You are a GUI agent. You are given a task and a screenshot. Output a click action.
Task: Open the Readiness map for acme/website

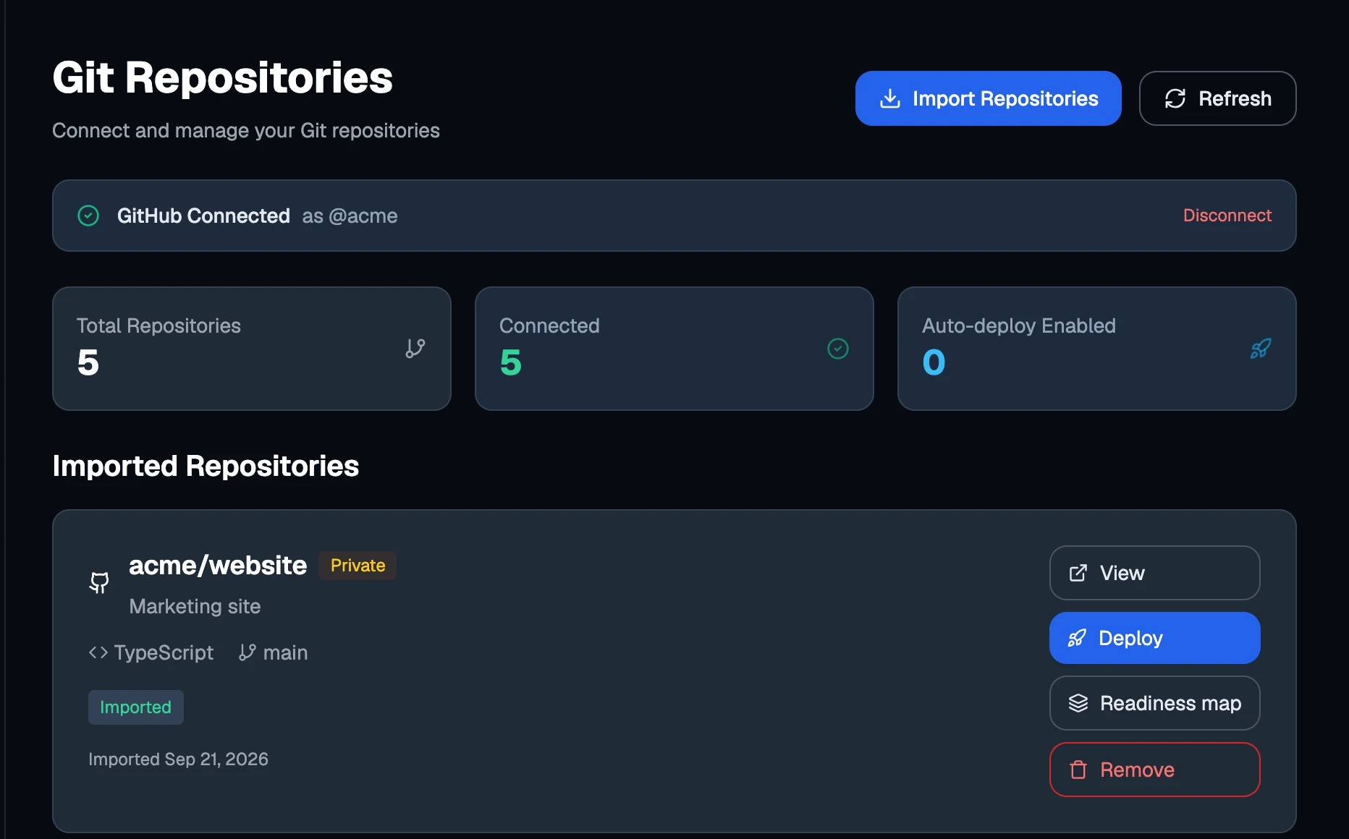(x=1154, y=703)
